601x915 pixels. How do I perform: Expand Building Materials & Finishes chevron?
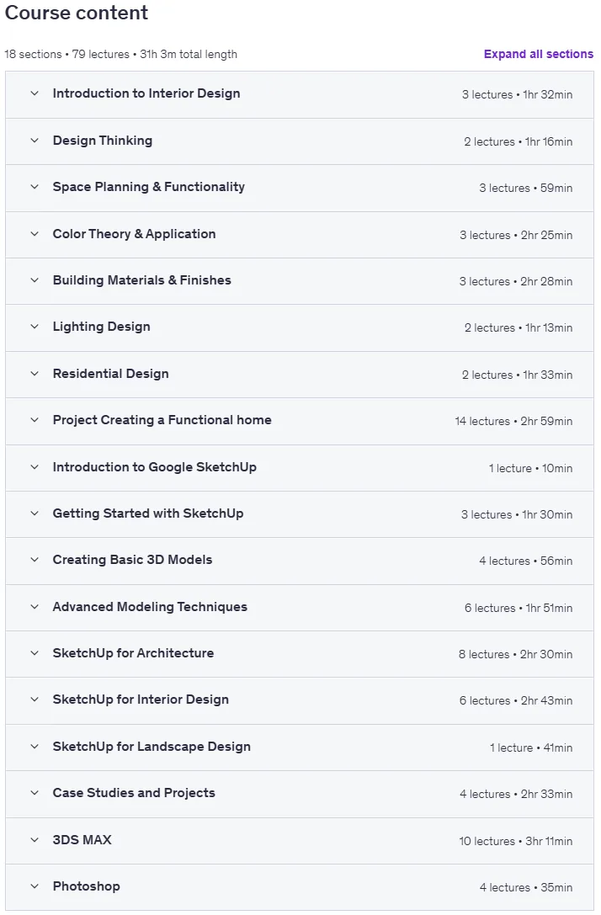pyautogui.click(x=35, y=280)
